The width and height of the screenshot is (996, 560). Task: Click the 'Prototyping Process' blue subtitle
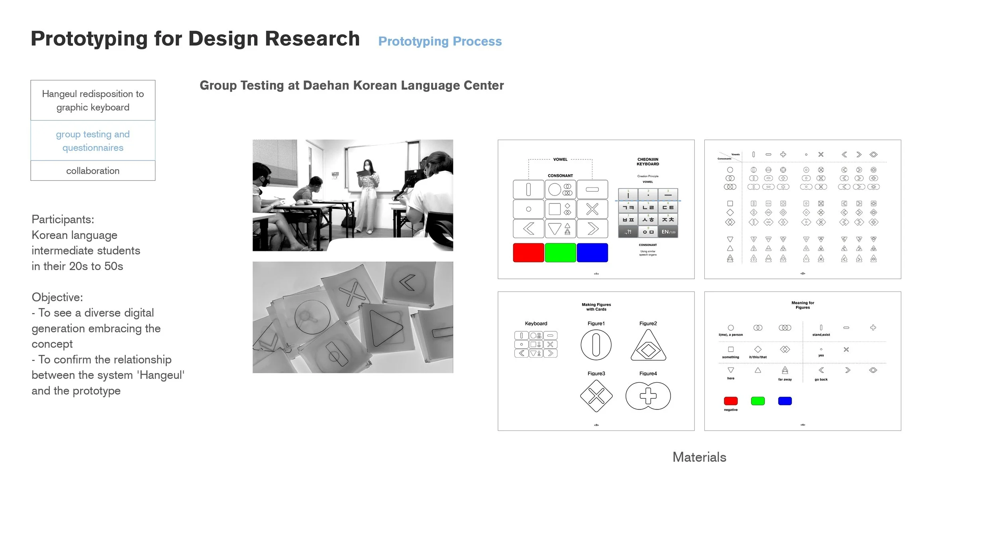point(440,41)
